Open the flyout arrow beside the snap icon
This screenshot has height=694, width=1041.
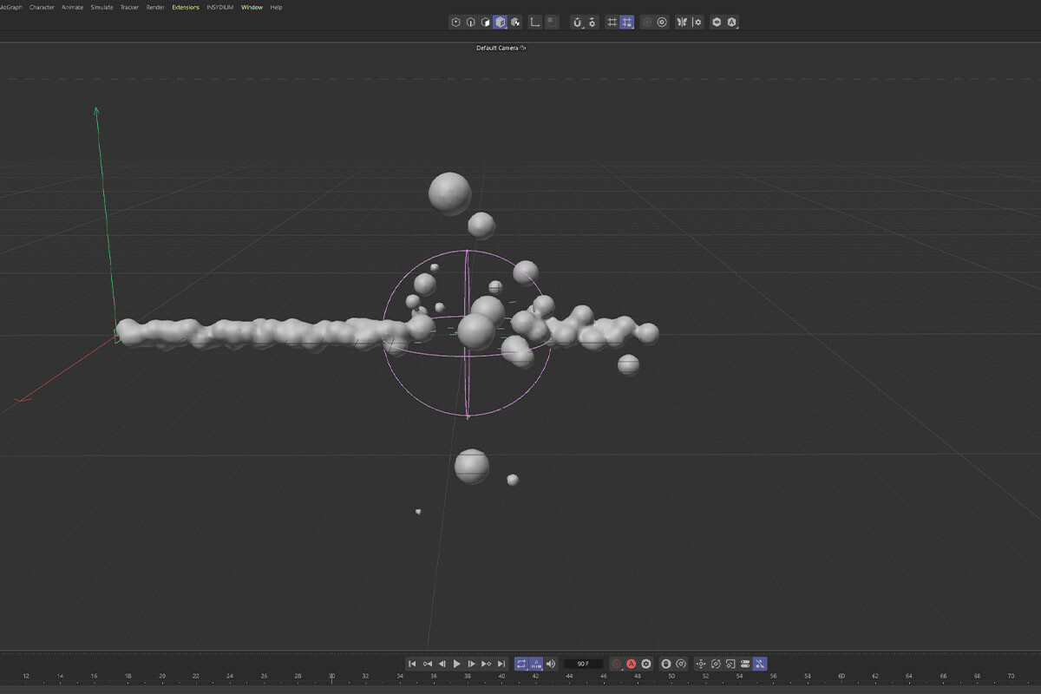583,28
